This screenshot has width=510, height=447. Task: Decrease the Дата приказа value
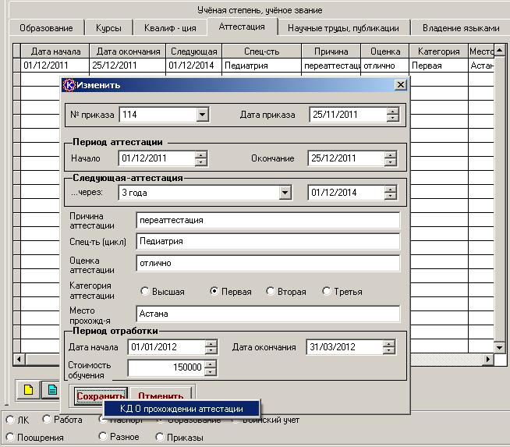(x=393, y=118)
